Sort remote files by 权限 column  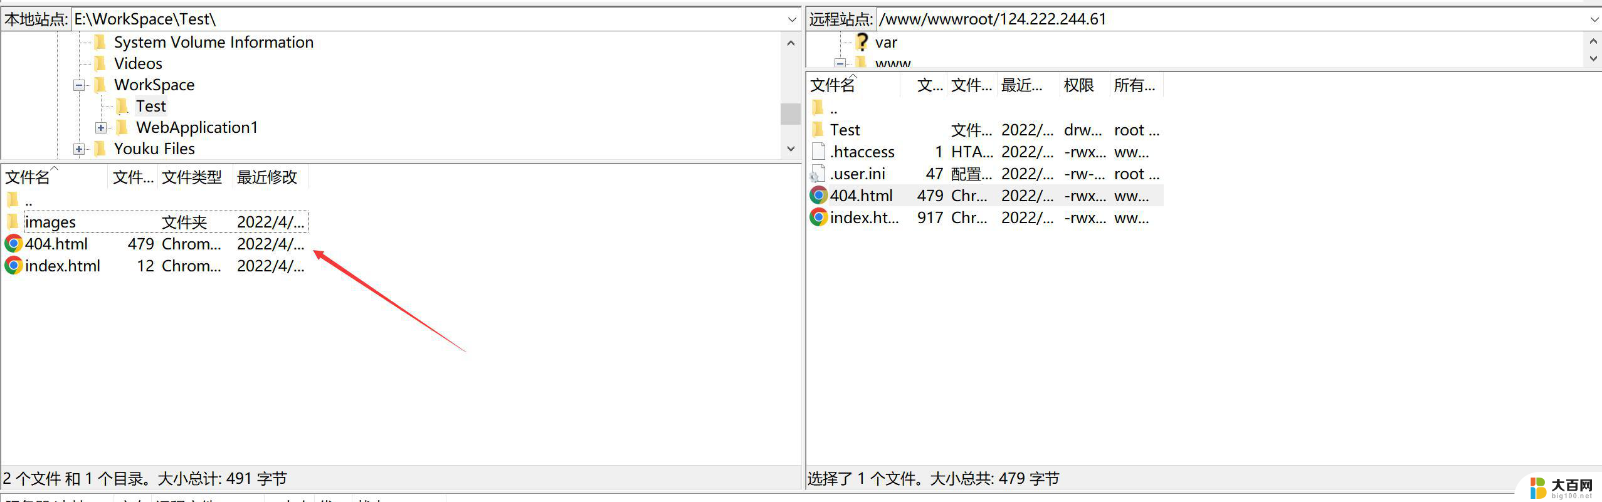point(1084,85)
